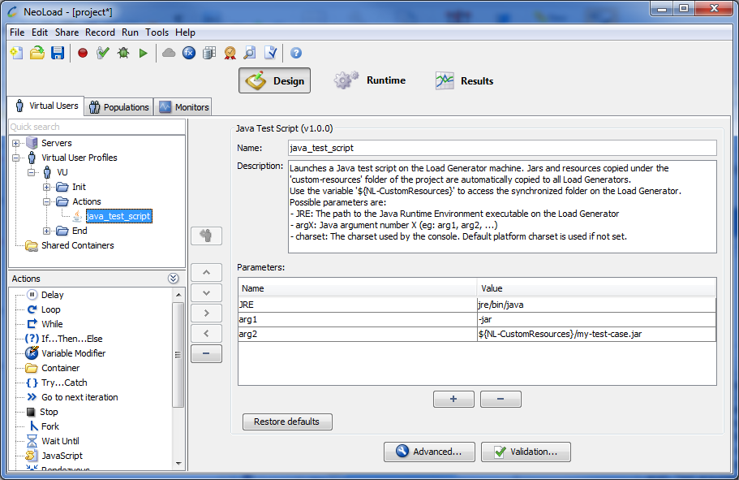The width and height of the screenshot is (739, 480).
Task: Run the test with the green play icon
Action: click(x=144, y=54)
